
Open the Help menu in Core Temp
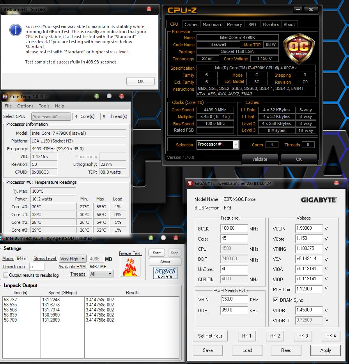tap(60, 106)
